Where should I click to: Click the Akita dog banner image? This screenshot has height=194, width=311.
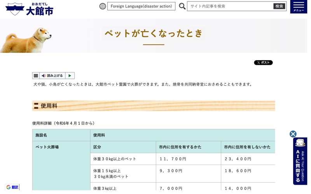click(x=26, y=40)
